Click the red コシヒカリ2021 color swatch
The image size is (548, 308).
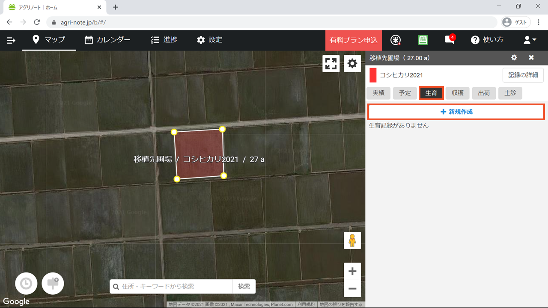pos(373,75)
